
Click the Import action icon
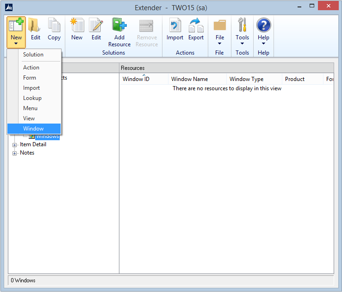[x=175, y=25]
